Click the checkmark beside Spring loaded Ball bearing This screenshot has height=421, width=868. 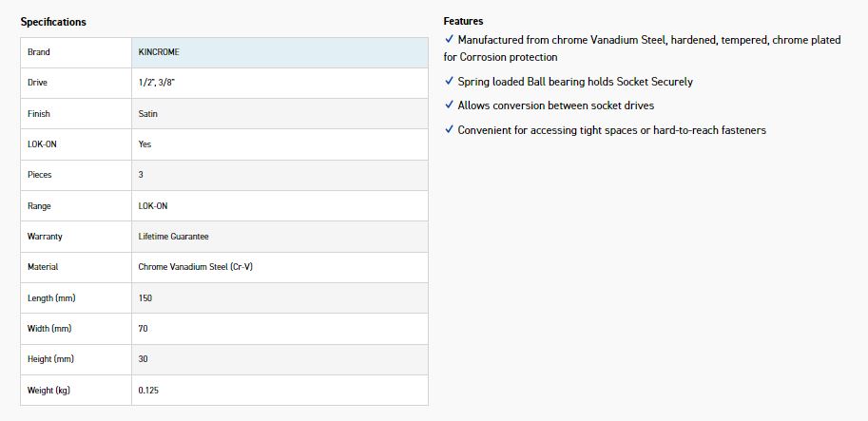pyautogui.click(x=449, y=82)
